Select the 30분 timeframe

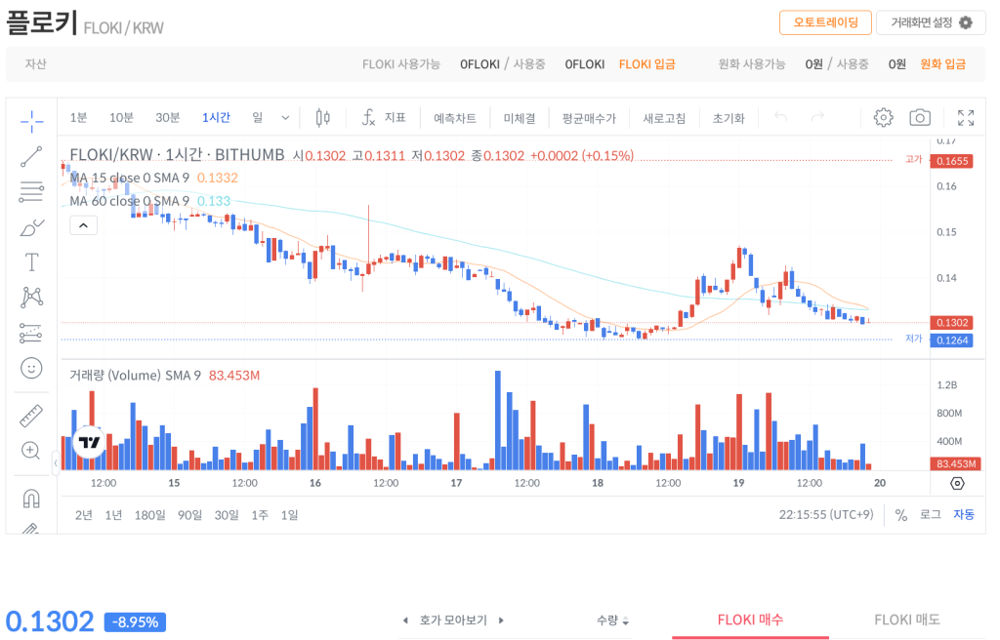(x=168, y=118)
